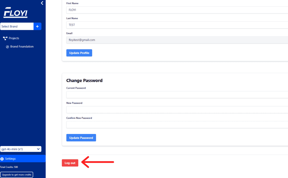Focus the First Name field
The image size is (288, 178).
177,10
